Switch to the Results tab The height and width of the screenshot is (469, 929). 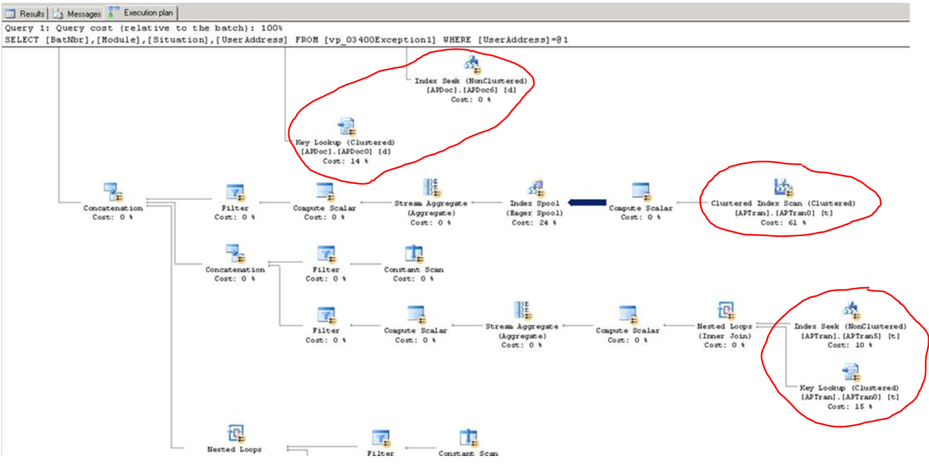(x=25, y=13)
